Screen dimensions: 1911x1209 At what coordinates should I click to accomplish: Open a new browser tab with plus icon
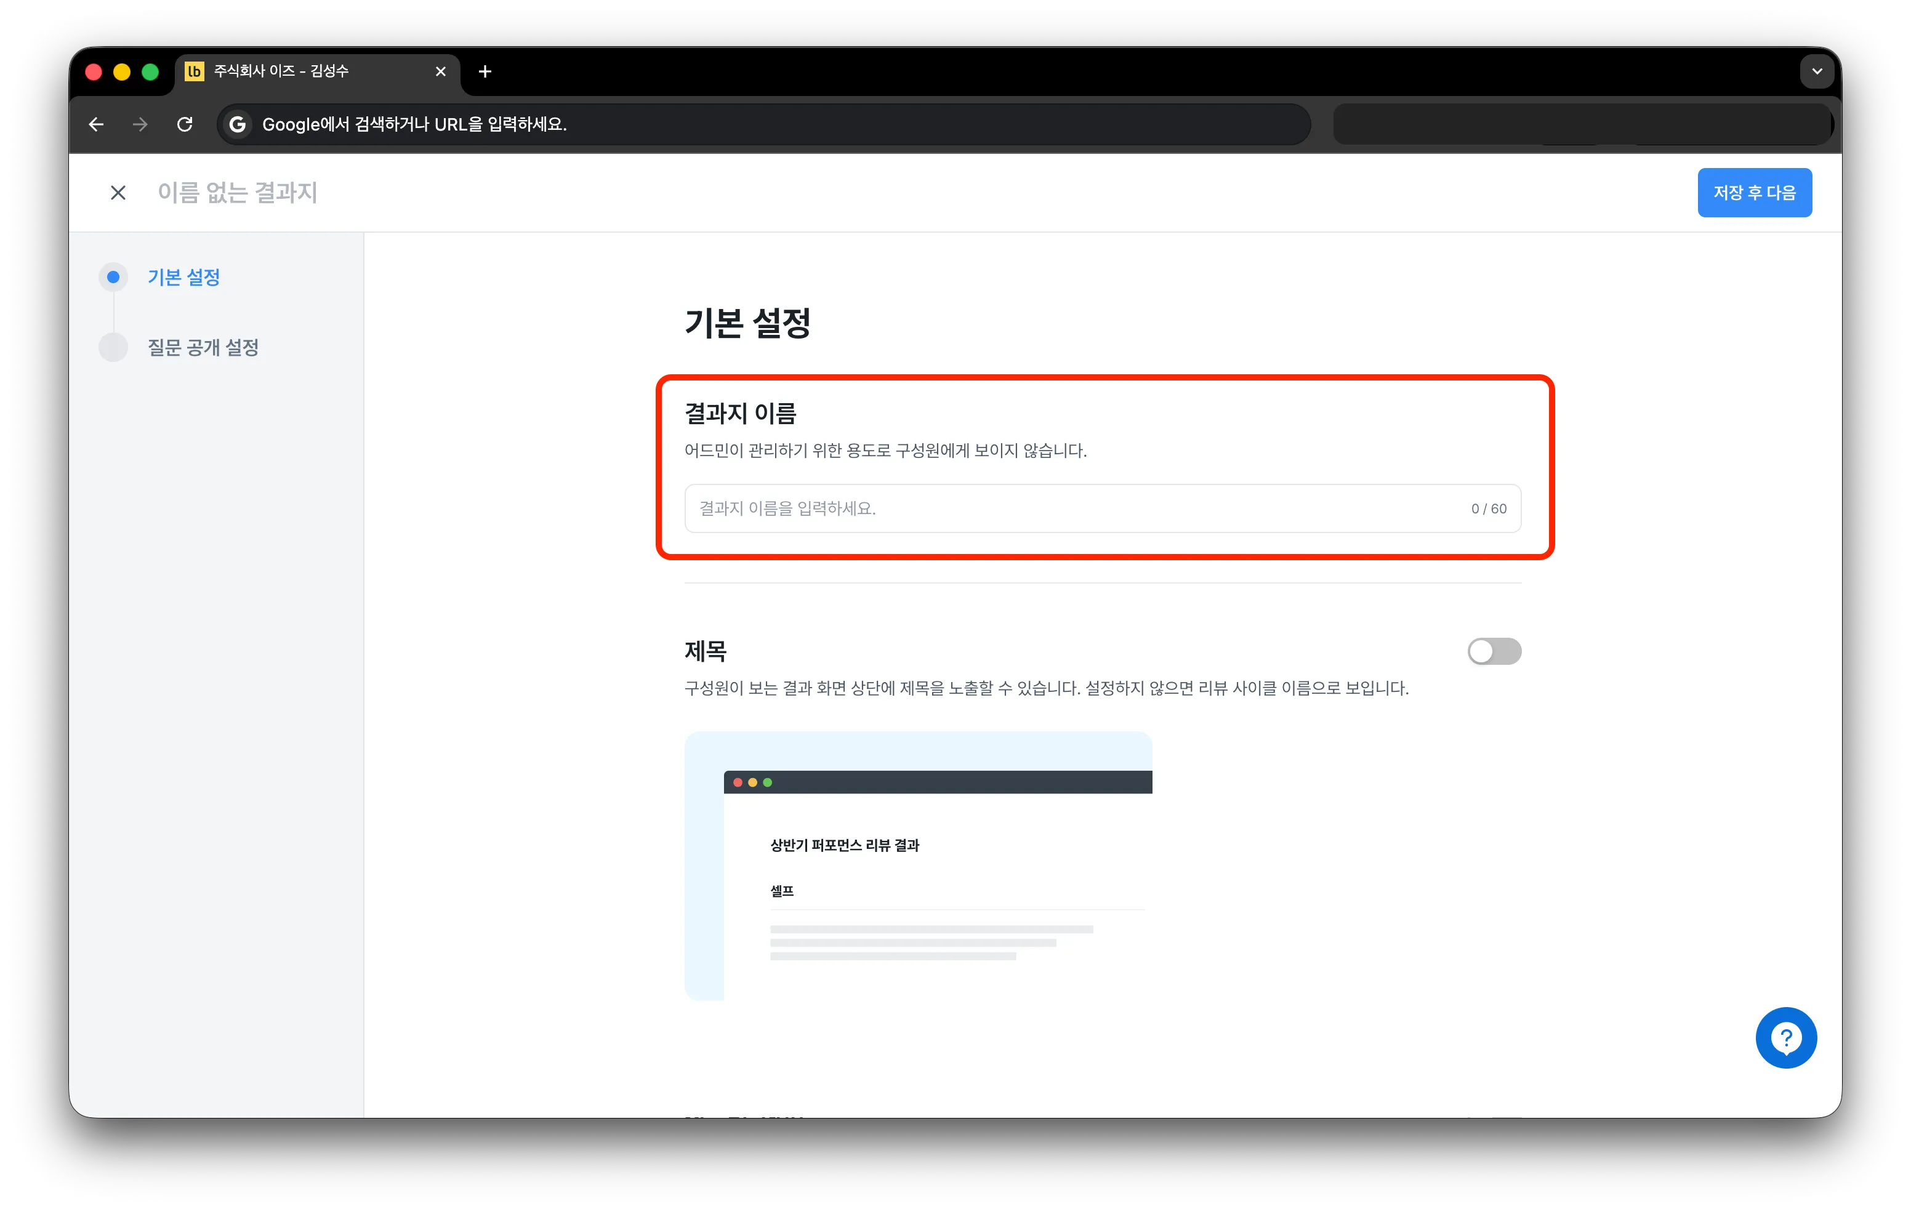(x=485, y=71)
